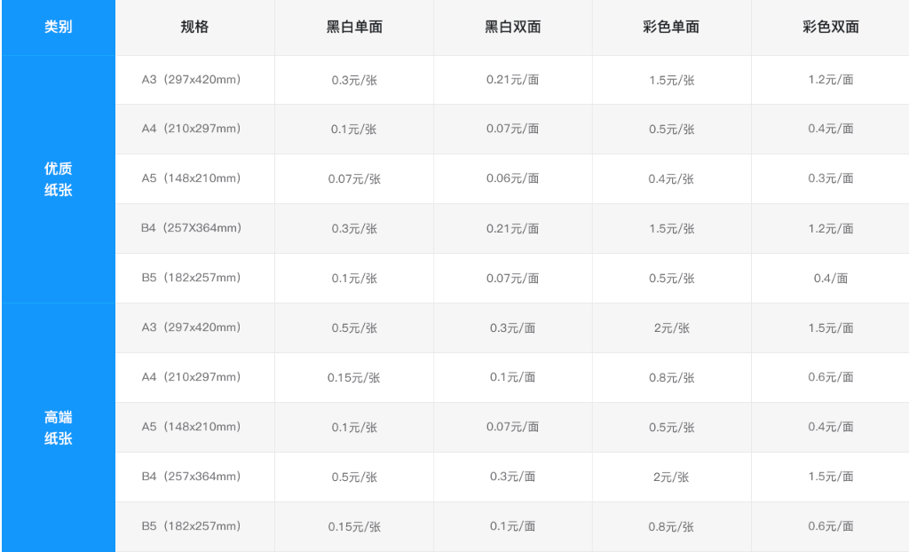Click the 2元/张 price in 高端 A3 row
Image resolution: width=909 pixels, height=552 pixels.
[672, 328]
